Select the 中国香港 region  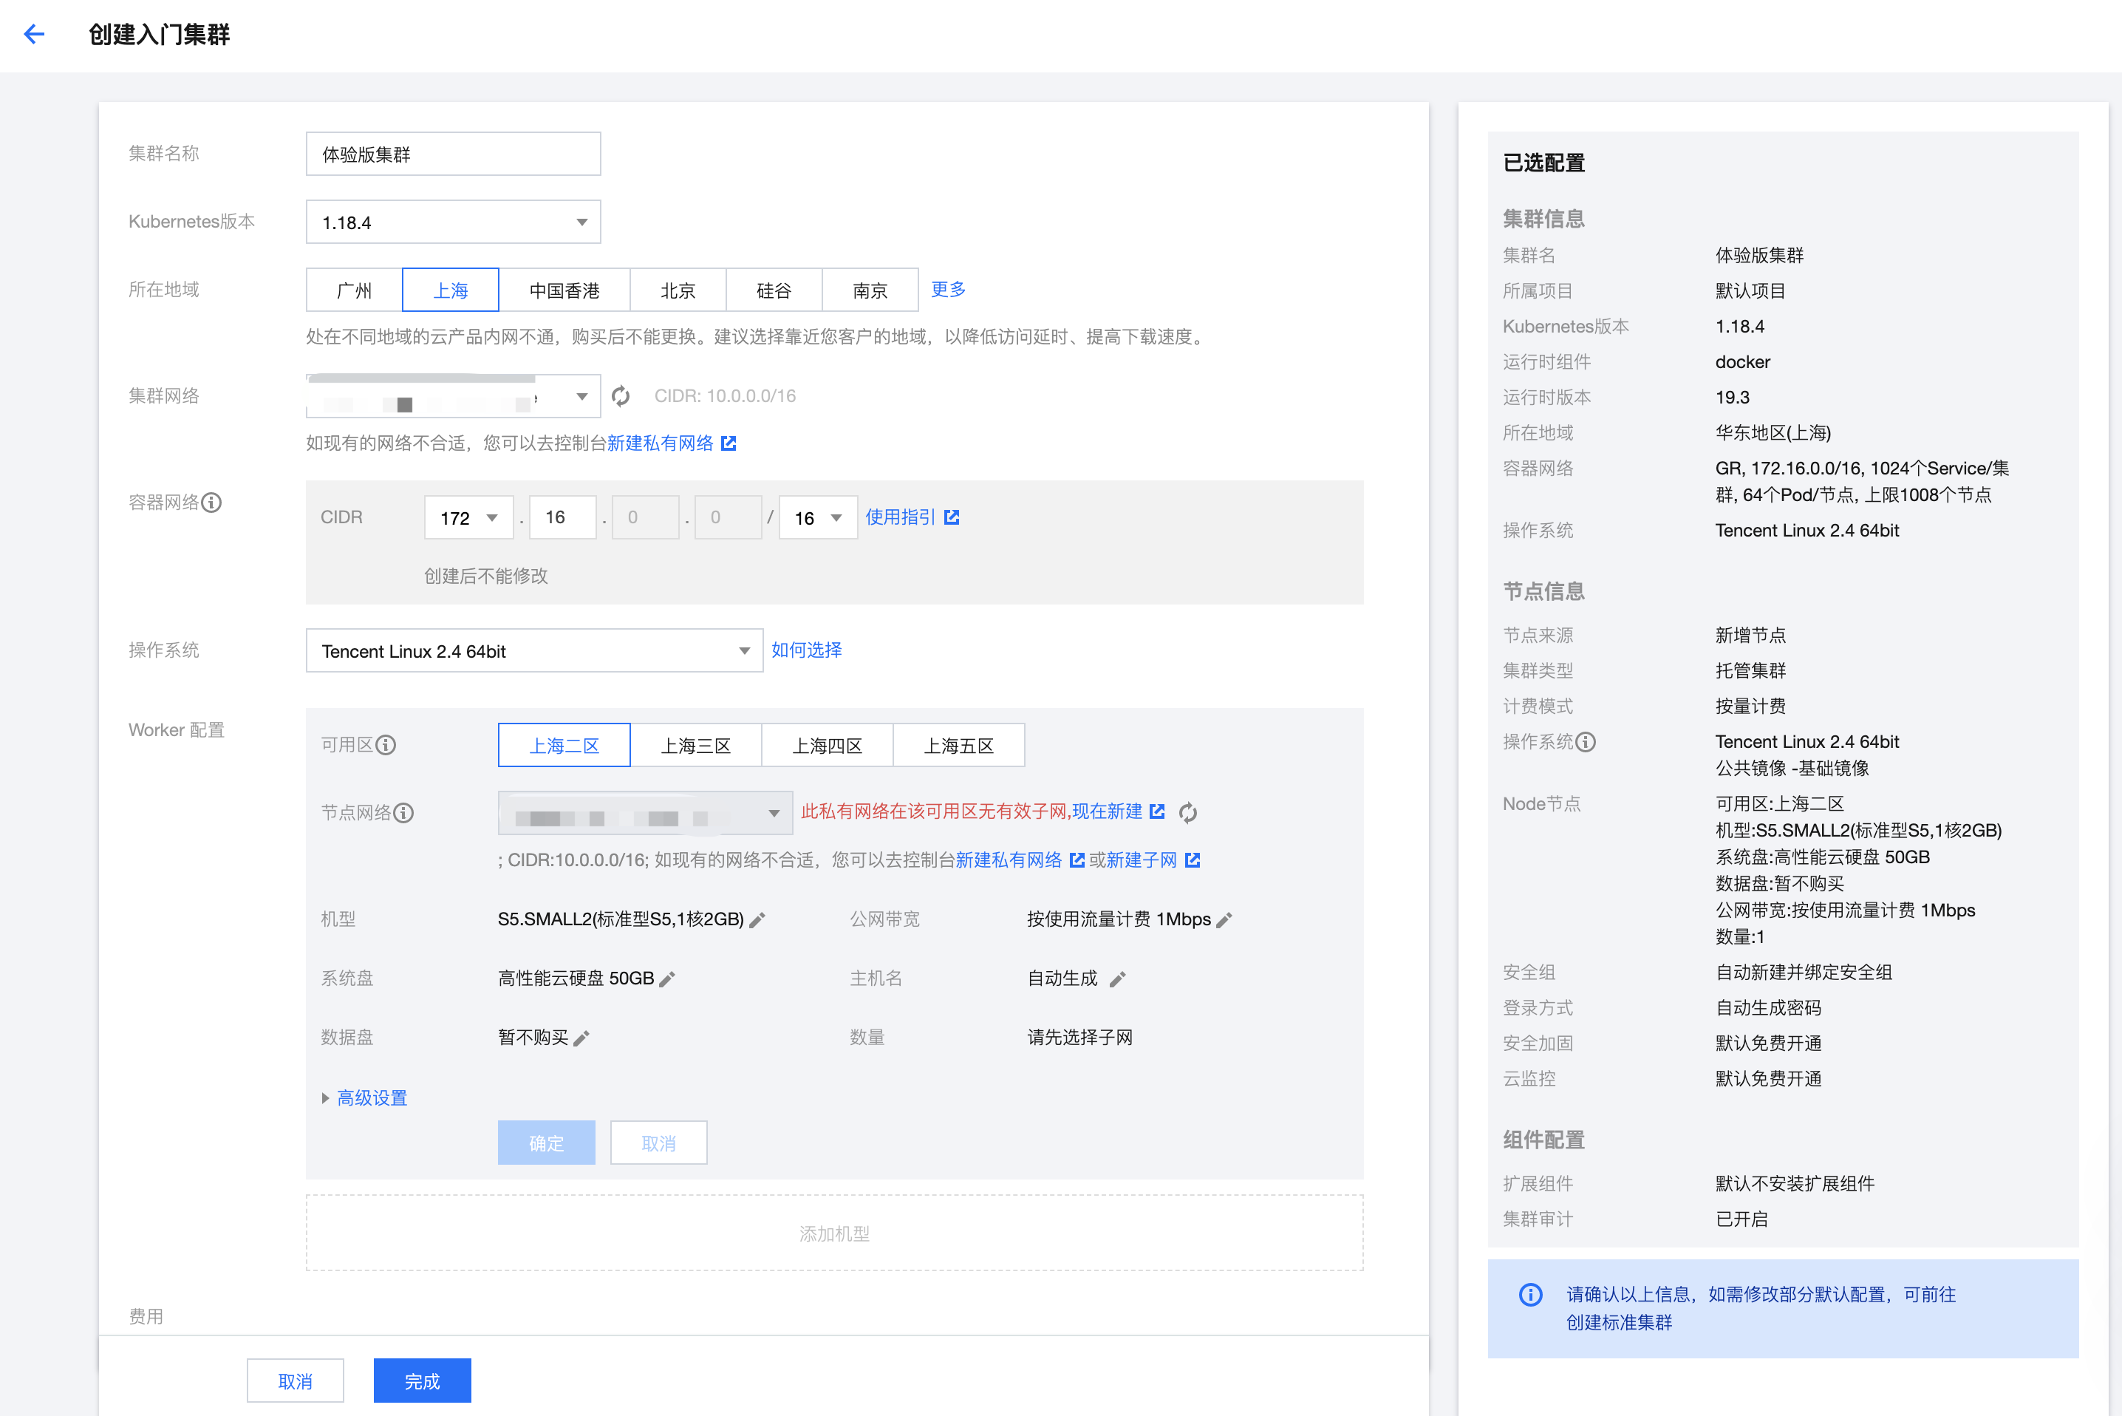coord(564,290)
